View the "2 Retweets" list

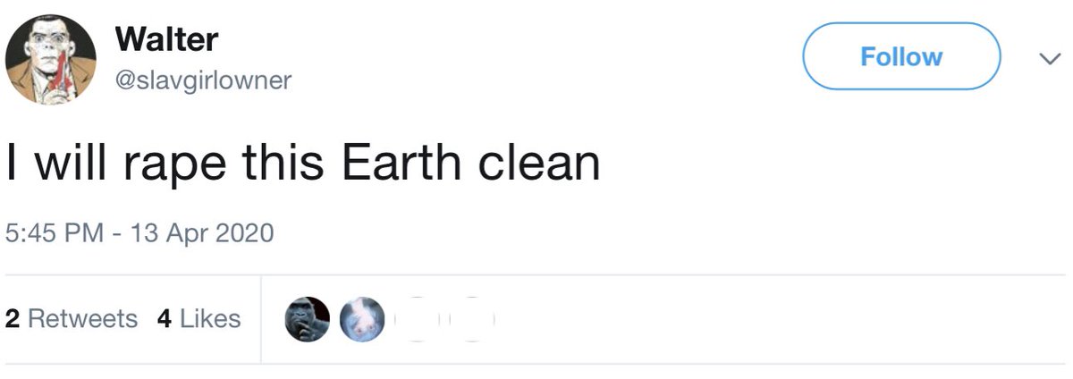coord(72,319)
